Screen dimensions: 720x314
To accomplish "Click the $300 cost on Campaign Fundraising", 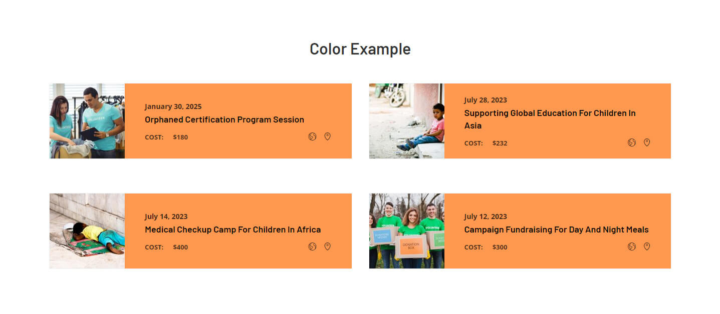I will (500, 247).
